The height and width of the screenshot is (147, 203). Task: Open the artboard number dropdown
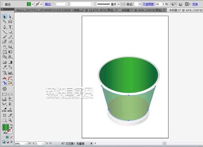(x=43, y=144)
